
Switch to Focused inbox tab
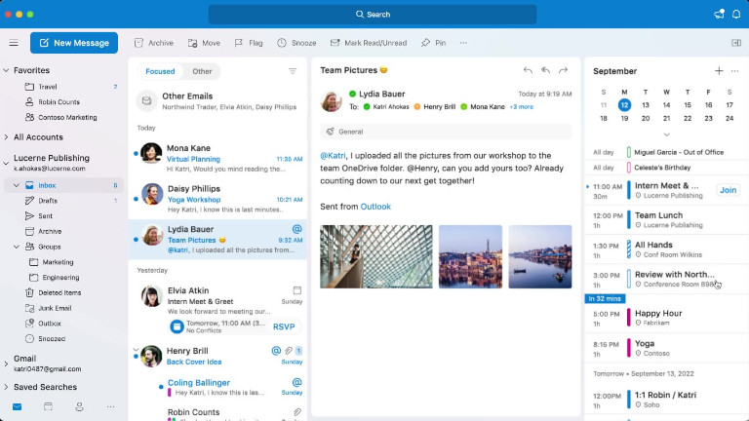(160, 71)
